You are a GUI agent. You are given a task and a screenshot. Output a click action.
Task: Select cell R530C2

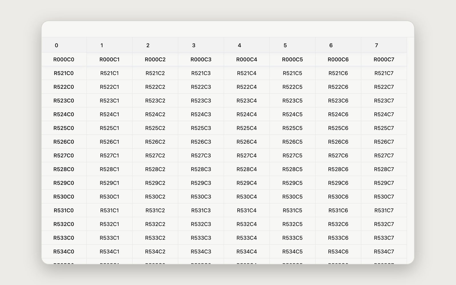pos(155,197)
